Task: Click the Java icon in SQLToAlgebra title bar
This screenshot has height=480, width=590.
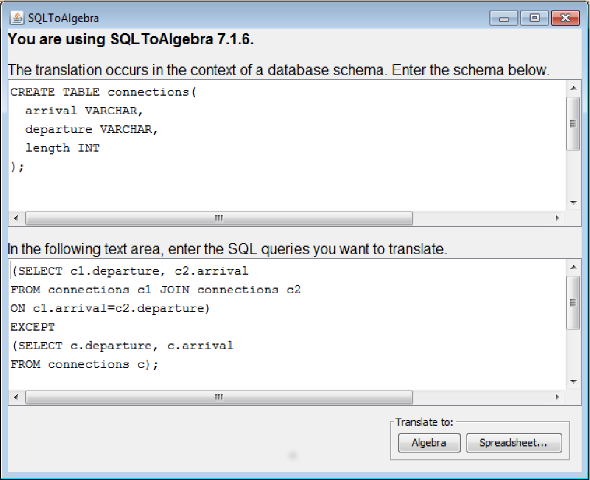Action: pos(17,17)
